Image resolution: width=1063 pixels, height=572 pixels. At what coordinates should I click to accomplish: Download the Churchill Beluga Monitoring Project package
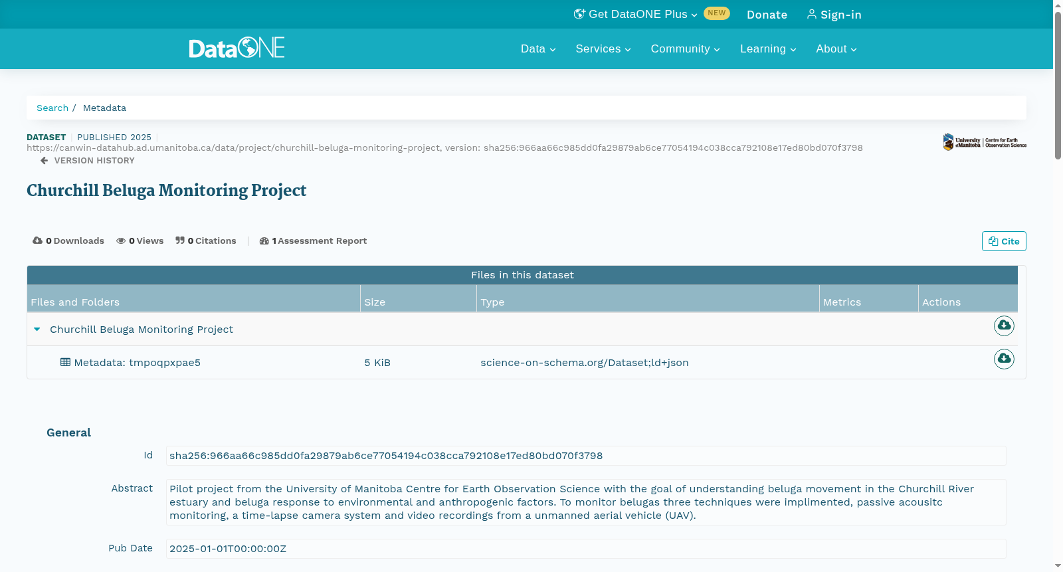(x=1004, y=326)
